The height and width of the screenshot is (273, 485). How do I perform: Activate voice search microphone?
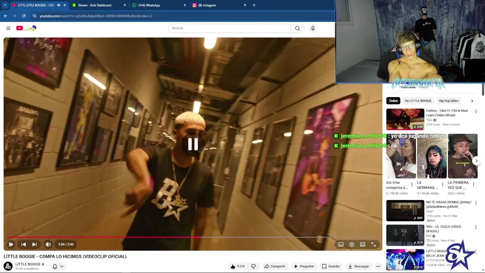pyautogui.click(x=313, y=28)
